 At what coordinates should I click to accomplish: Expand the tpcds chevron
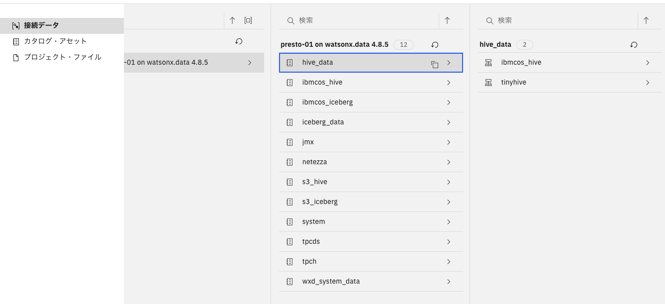tap(449, 242)
